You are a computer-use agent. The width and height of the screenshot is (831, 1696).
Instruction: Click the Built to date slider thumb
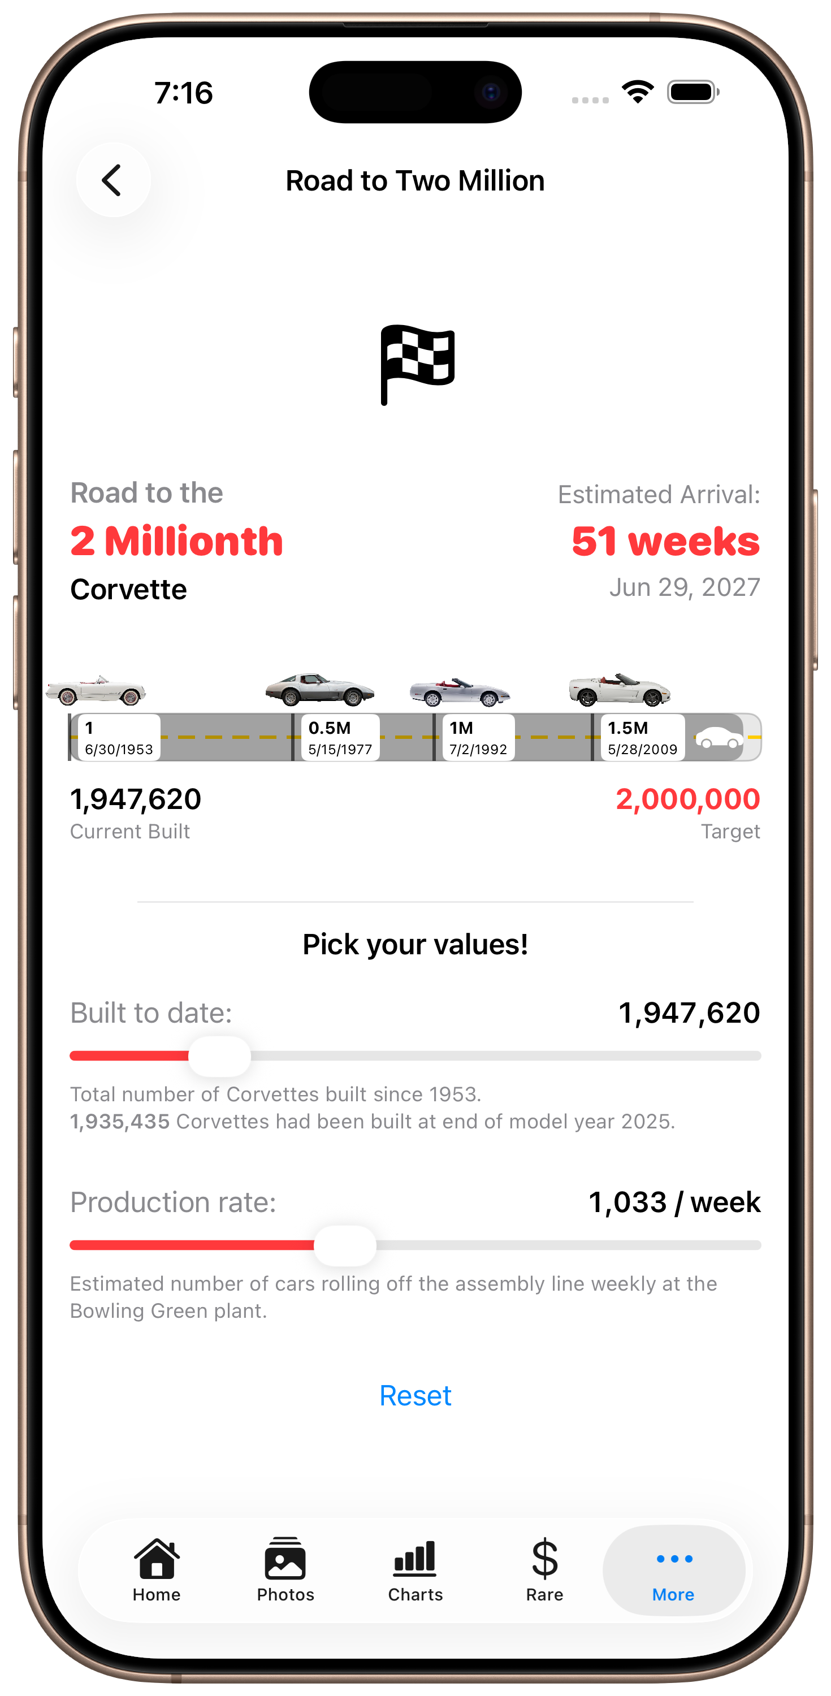[x=219, y=1056]
